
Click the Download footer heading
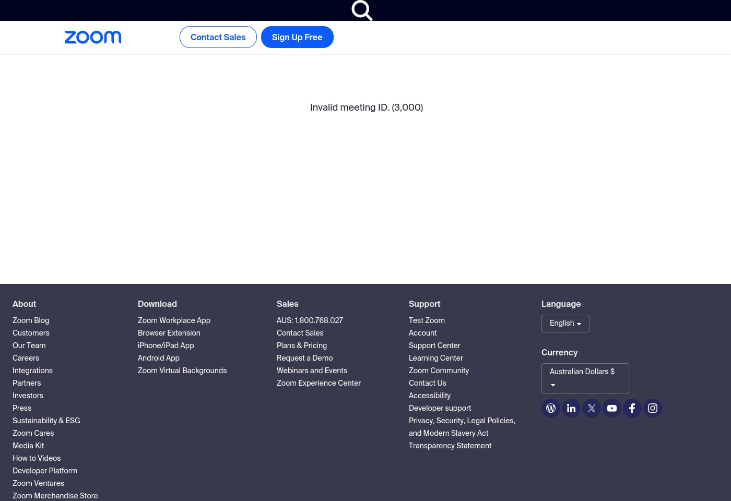pos(157,304)
